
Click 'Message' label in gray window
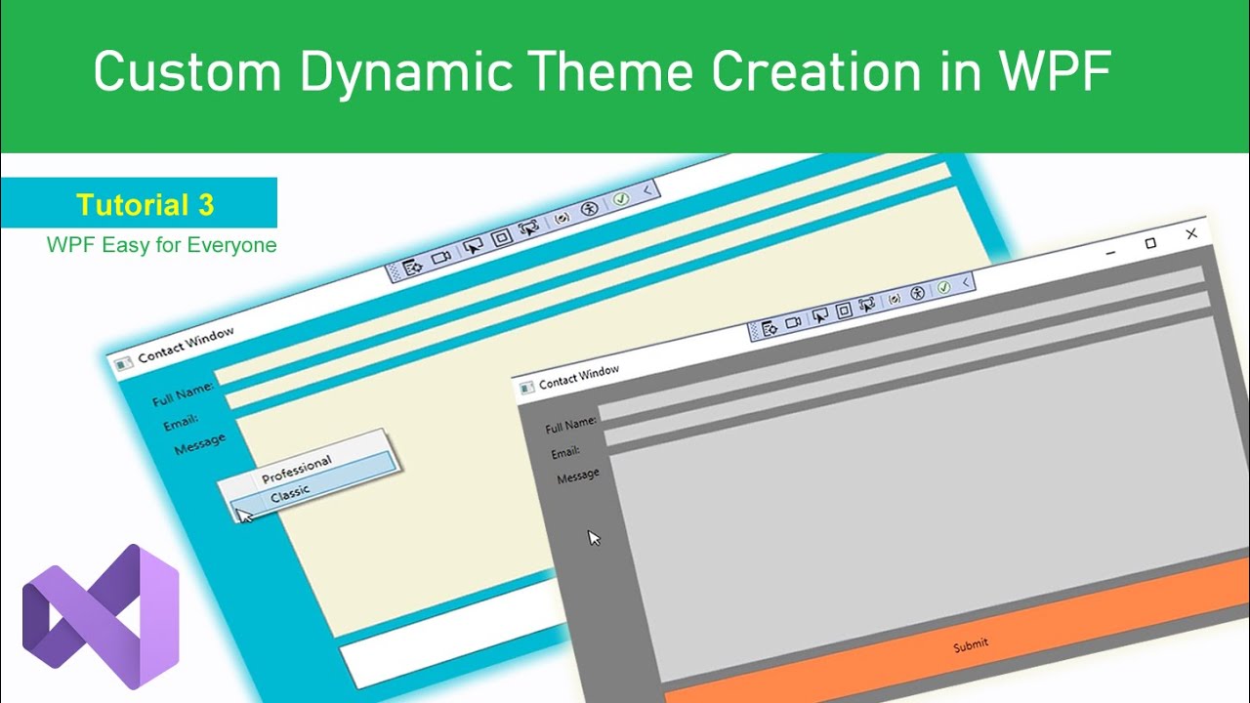click(578, 476)
